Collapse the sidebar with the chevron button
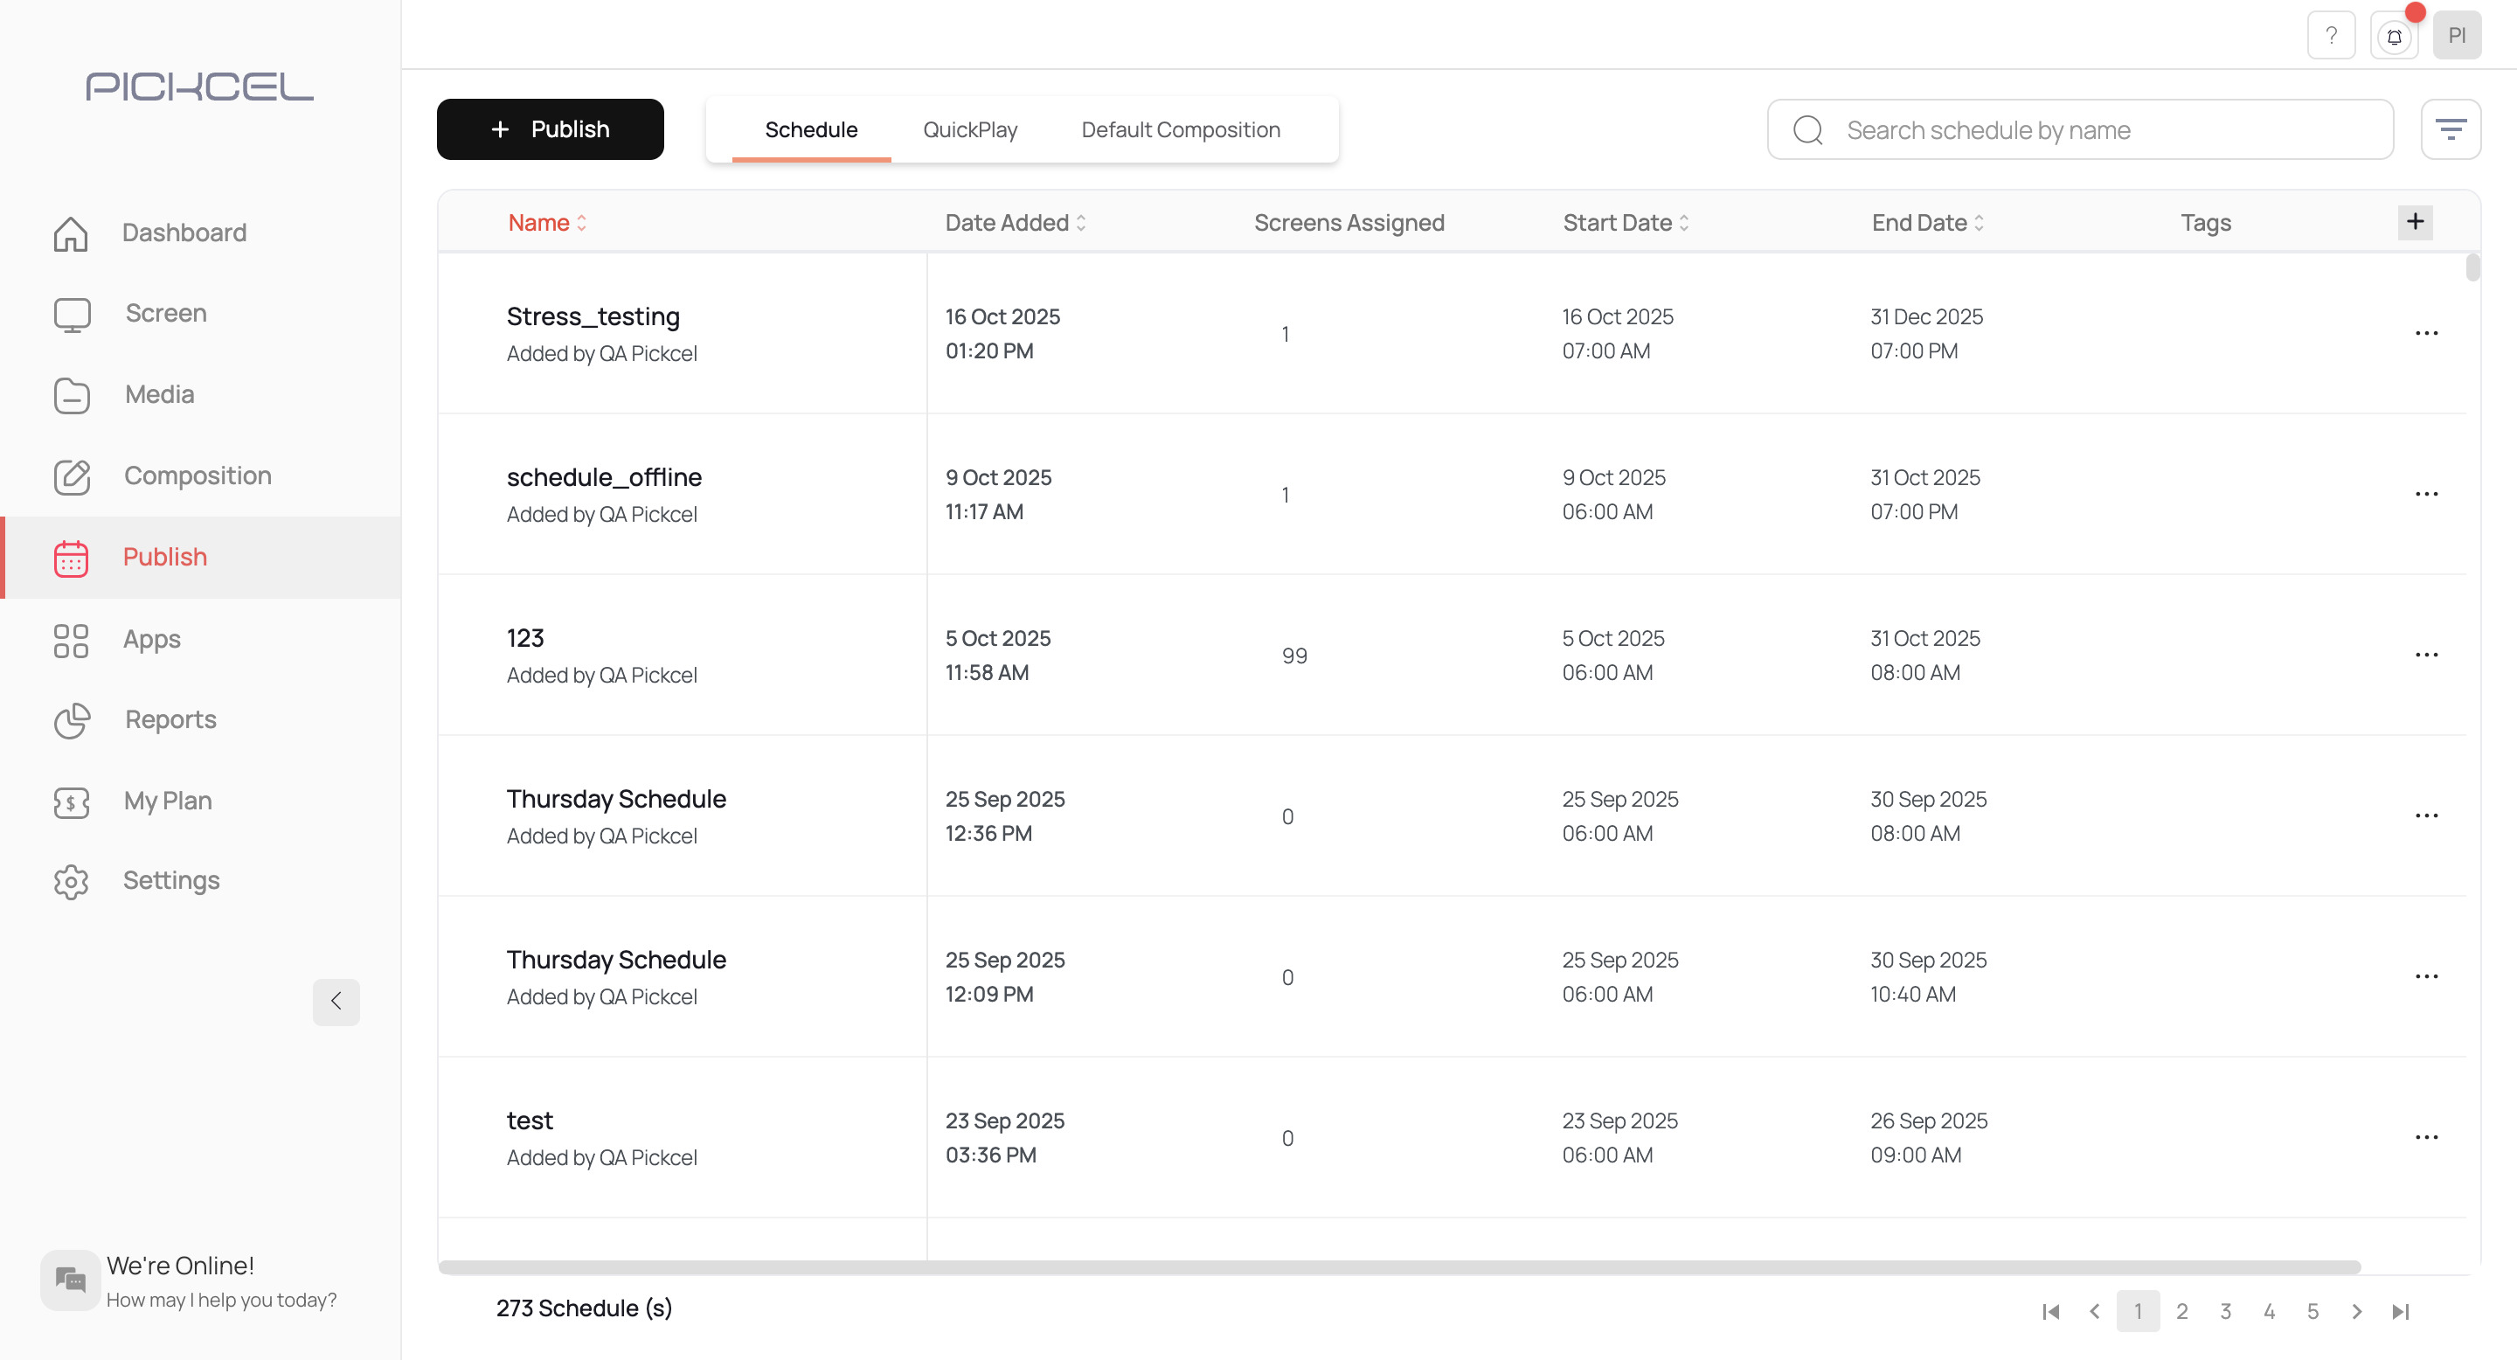 (336, 1002)
